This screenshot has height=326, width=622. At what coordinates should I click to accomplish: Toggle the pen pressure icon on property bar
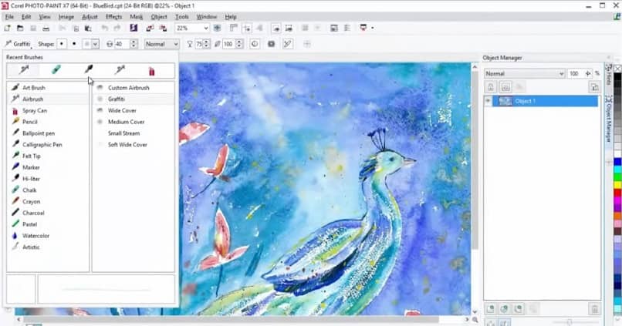tap(288, 44)
